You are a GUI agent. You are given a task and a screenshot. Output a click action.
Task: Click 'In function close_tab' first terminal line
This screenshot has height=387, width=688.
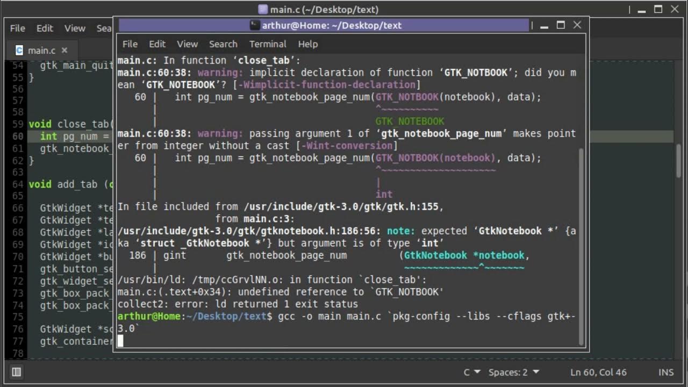tap(209, 60)
